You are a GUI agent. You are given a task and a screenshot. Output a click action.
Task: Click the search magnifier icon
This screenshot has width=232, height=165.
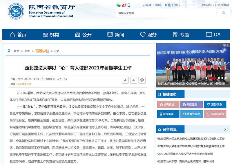coord(224,13)
